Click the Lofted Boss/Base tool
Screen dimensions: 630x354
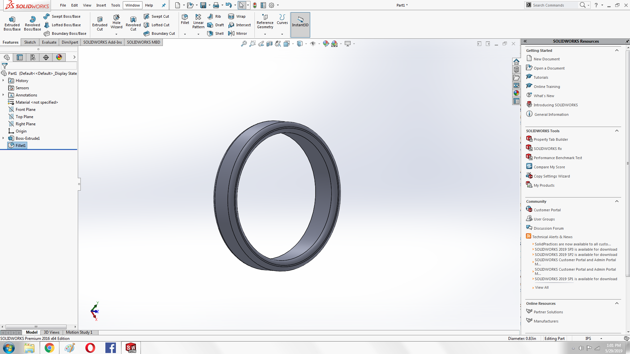(62, 25)
